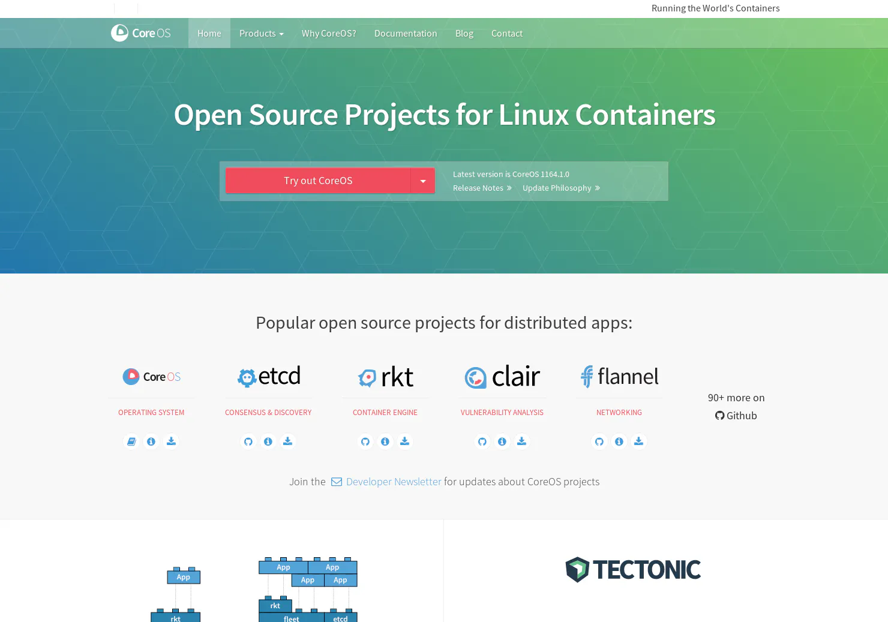Click the Running the World's Containers text
Viewport: 888px width, 622px height.
(716, 8)
